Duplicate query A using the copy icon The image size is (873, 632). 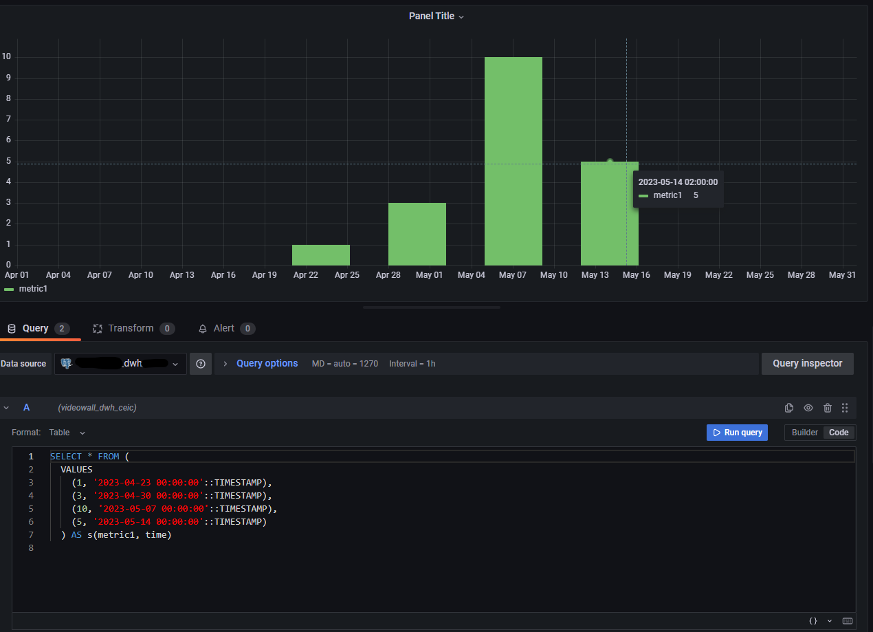[x=789, y=407]
